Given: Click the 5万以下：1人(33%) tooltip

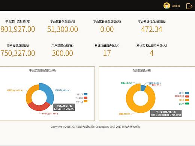Looking at the screenshot, I should tap(64, 107).
